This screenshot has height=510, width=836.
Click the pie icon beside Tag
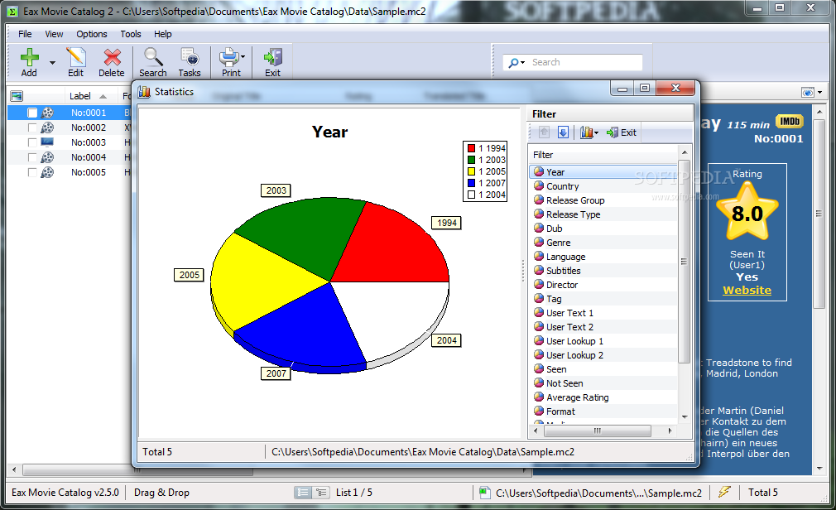pyautogui.click(x=539, y=299)
